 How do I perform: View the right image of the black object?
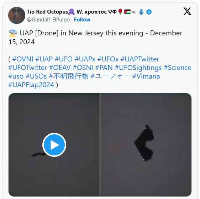pyautogui.click(x=146, y=145)
